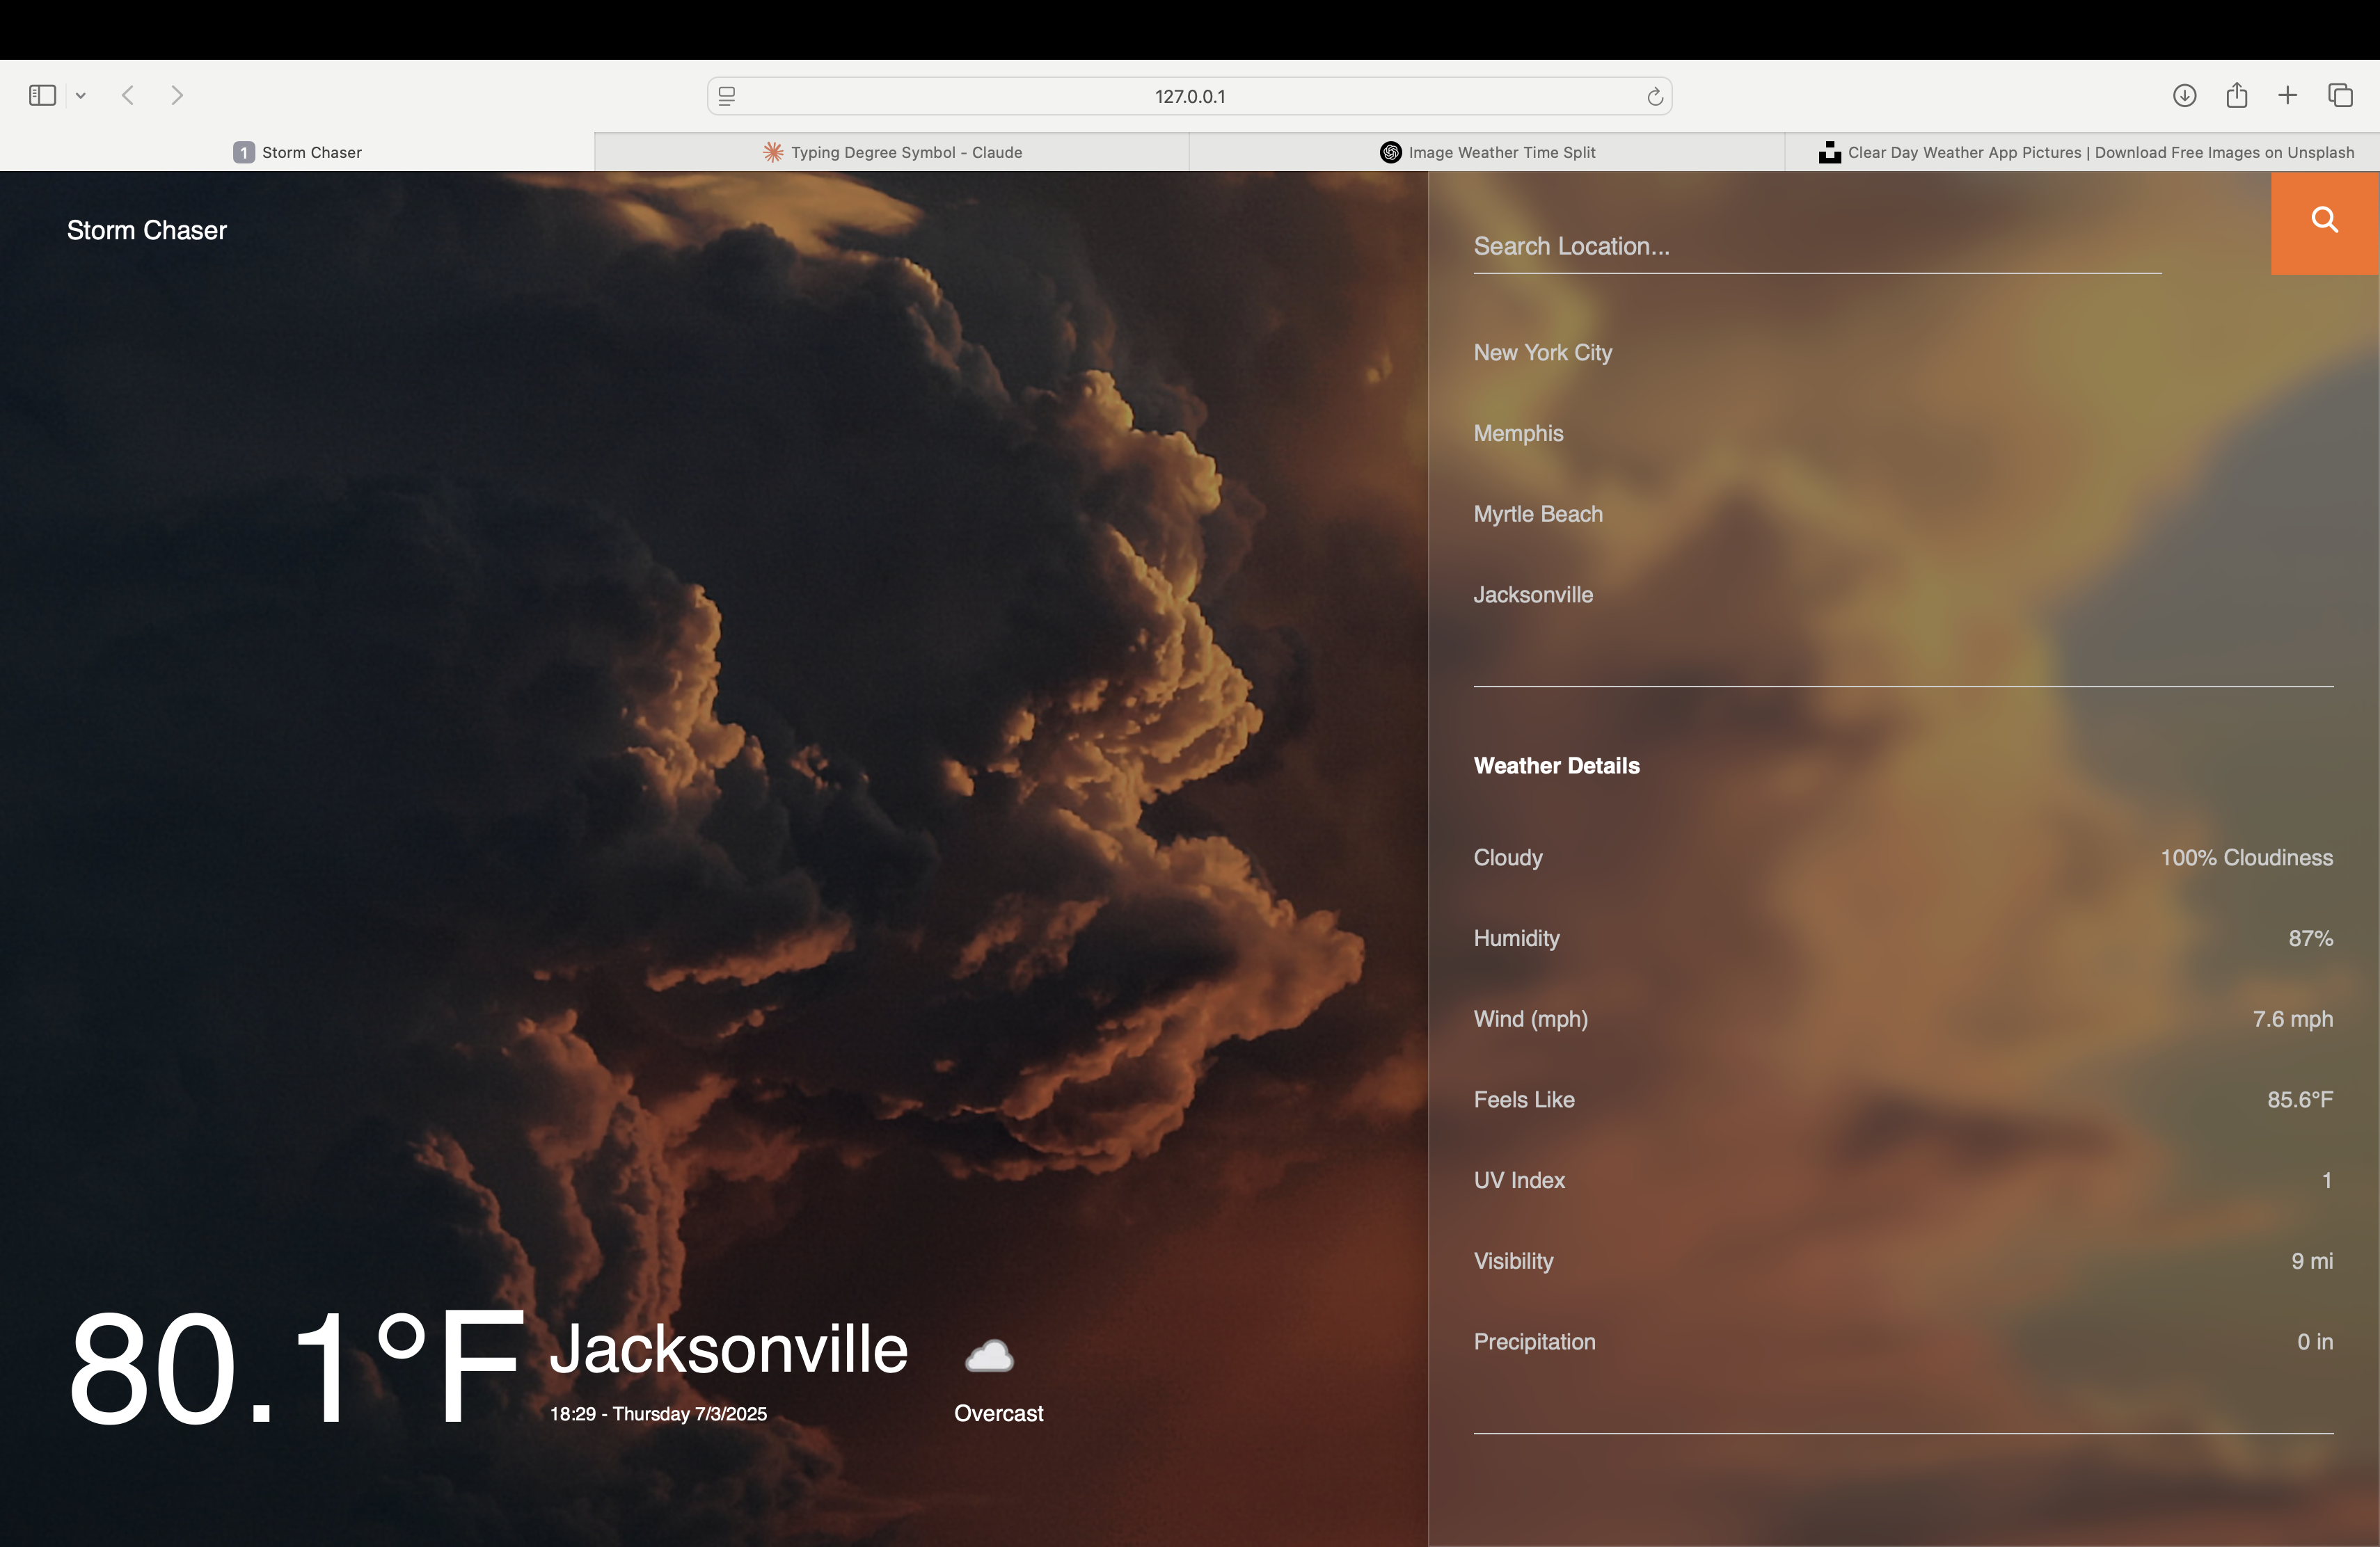Image resolution: width=2380 pixels, height=1547 pixels.
Task: Select Memphis from the city list
Action: [x=1518, y=434]
